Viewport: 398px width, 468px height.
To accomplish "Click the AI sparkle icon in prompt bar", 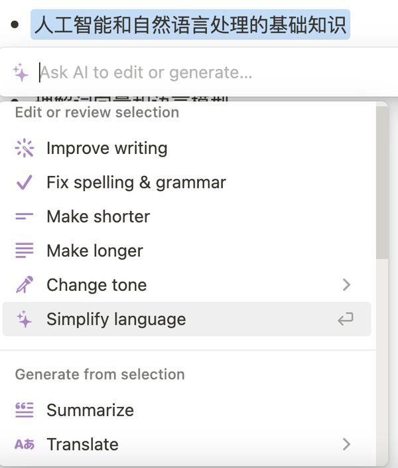I will point(21,72).
